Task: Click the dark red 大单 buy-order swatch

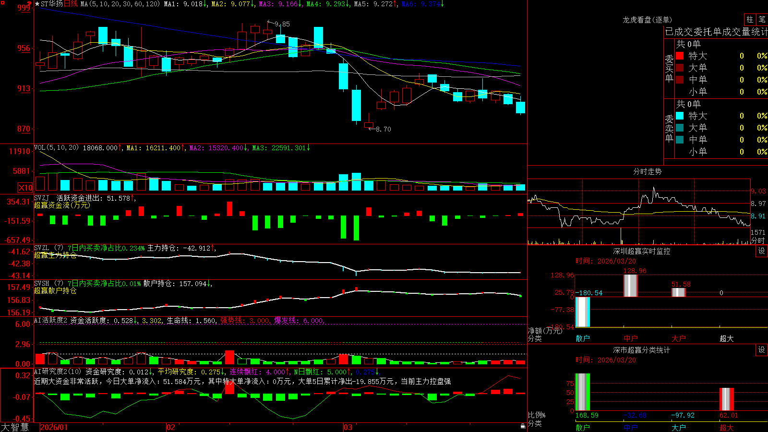Action: point(680,68)
